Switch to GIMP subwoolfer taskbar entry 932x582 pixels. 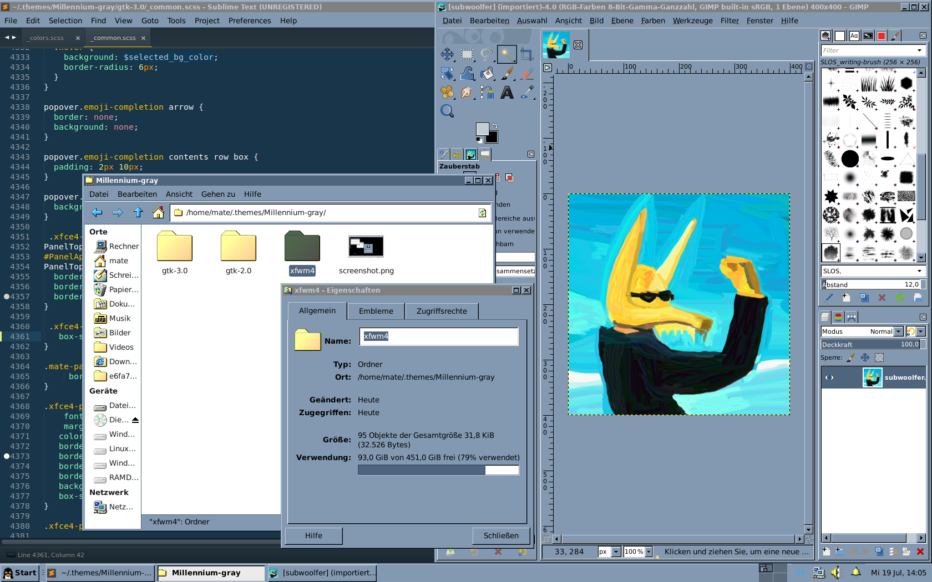(x=322, y=573)
